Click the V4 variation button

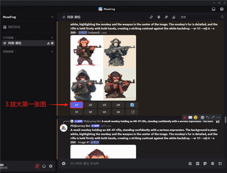(118, 112)
